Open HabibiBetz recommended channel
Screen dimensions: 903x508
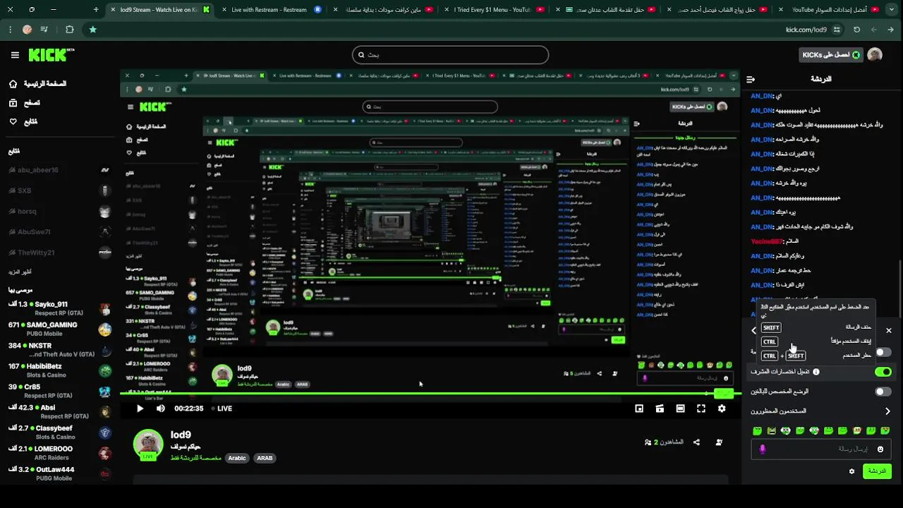coord(59,370)
